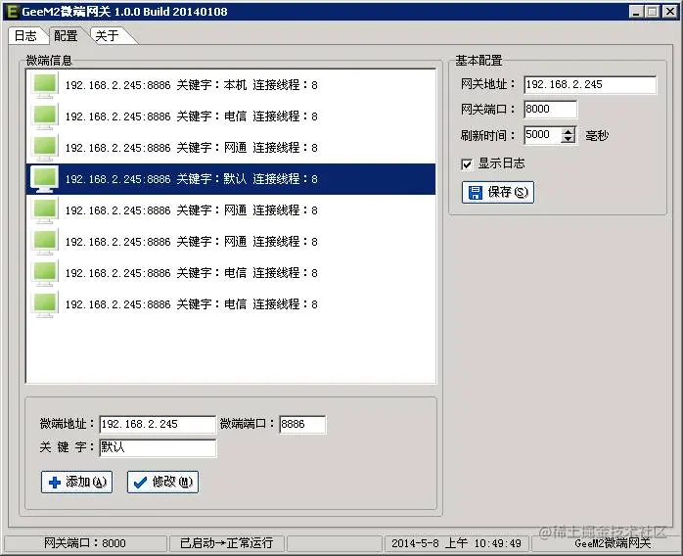Select the 网通 row directly below the 默认 row
Viewport: 683px width, 556px height.
tap(231, 210)
